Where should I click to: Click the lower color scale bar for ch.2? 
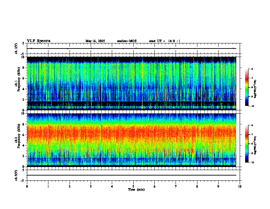click(247, 144)
